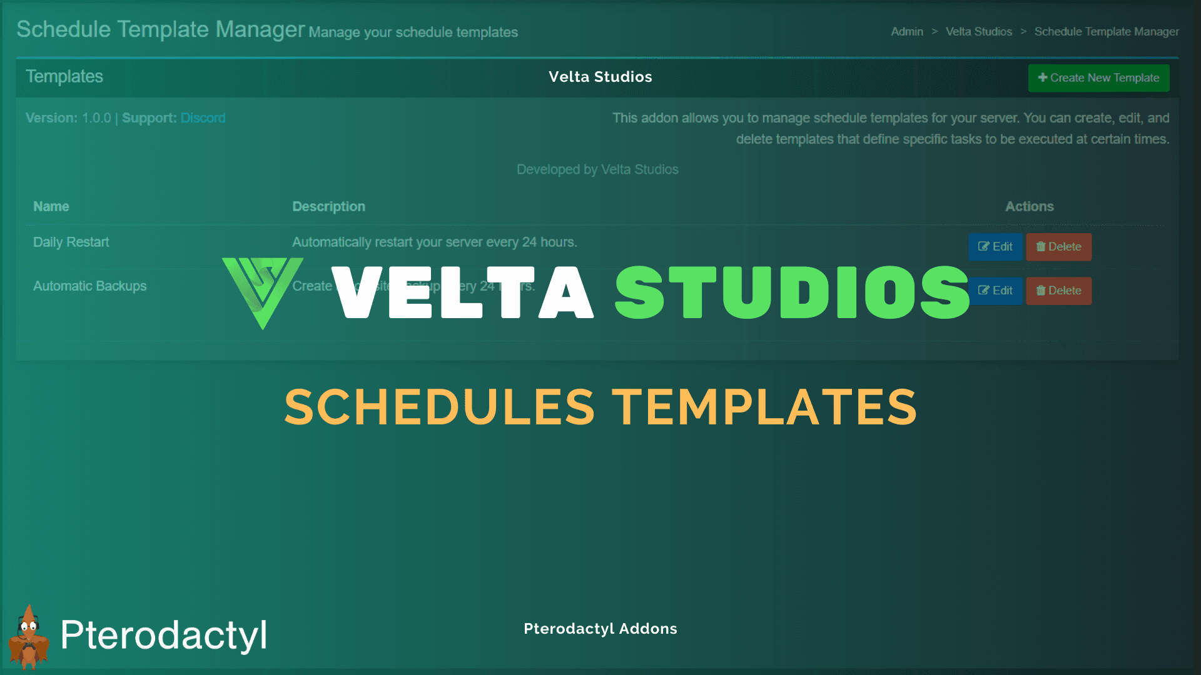The width and height of the screenshot is (1201, 675).
Task: Navigate to Velta Studios breadcrumb
Action: pyautogui.click(x=978, y=31)
